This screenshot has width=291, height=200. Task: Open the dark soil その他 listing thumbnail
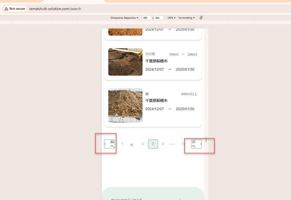[125, 62]
